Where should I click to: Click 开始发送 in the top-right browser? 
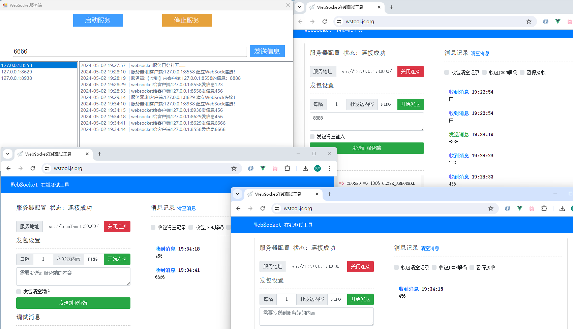[x=411, y=104]
